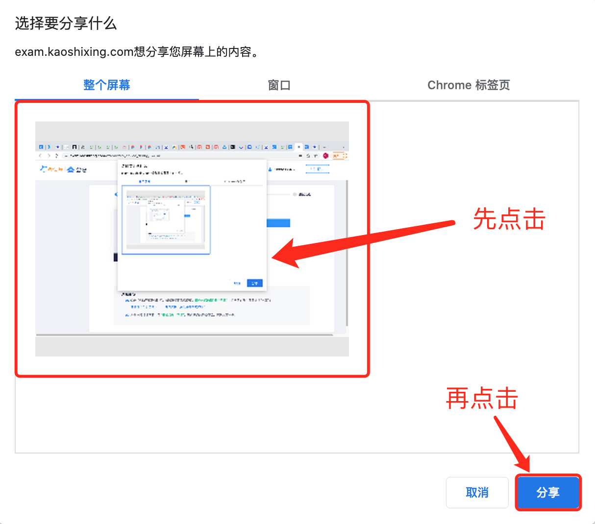Image resolution: width=595 pixels, height=524 pixels.
Task: Click the nested blue-bordered mini preview in the thumbnail
Action: pos(166,219)
